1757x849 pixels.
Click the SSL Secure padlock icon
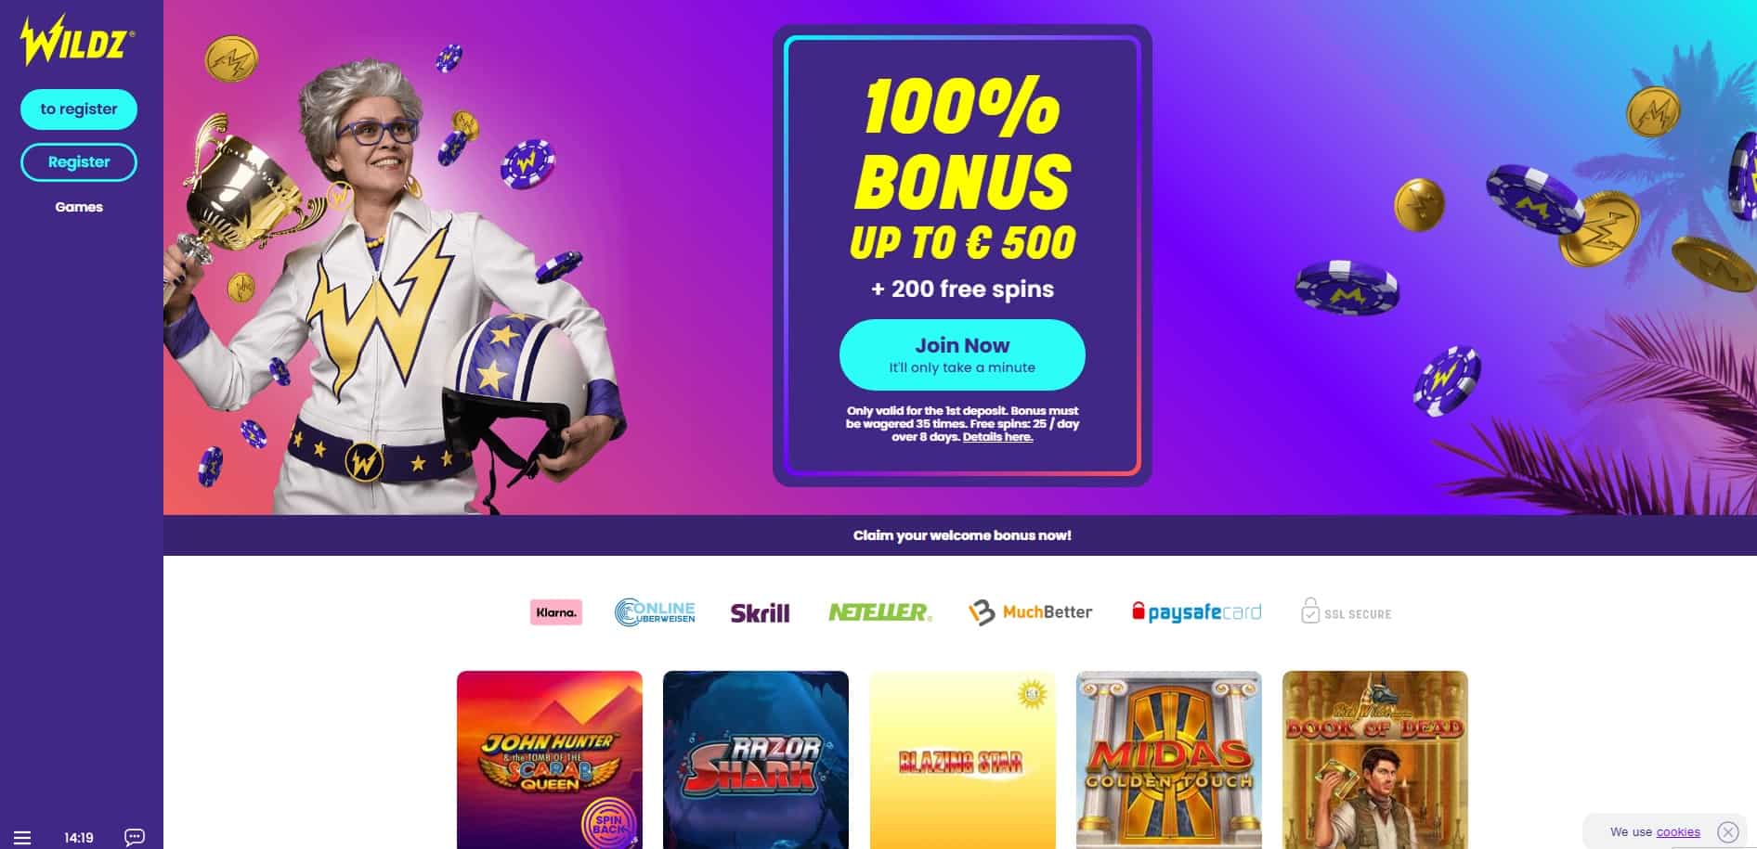[1310, 611]
